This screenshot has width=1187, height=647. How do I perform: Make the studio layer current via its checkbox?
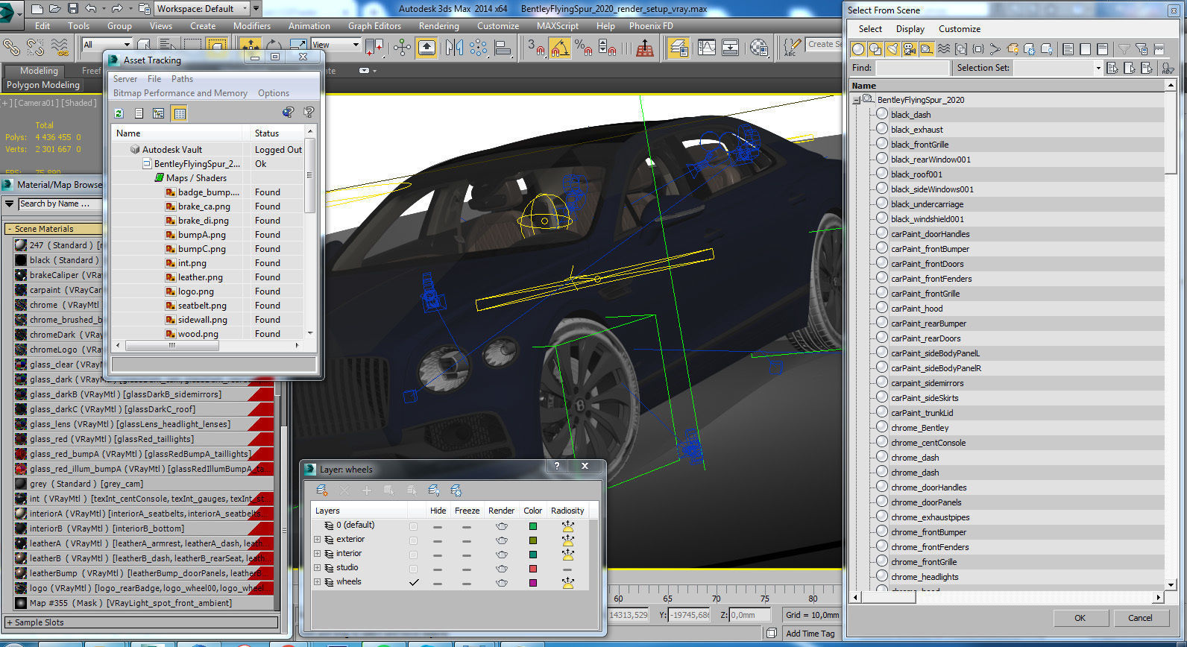click(413, 568)
